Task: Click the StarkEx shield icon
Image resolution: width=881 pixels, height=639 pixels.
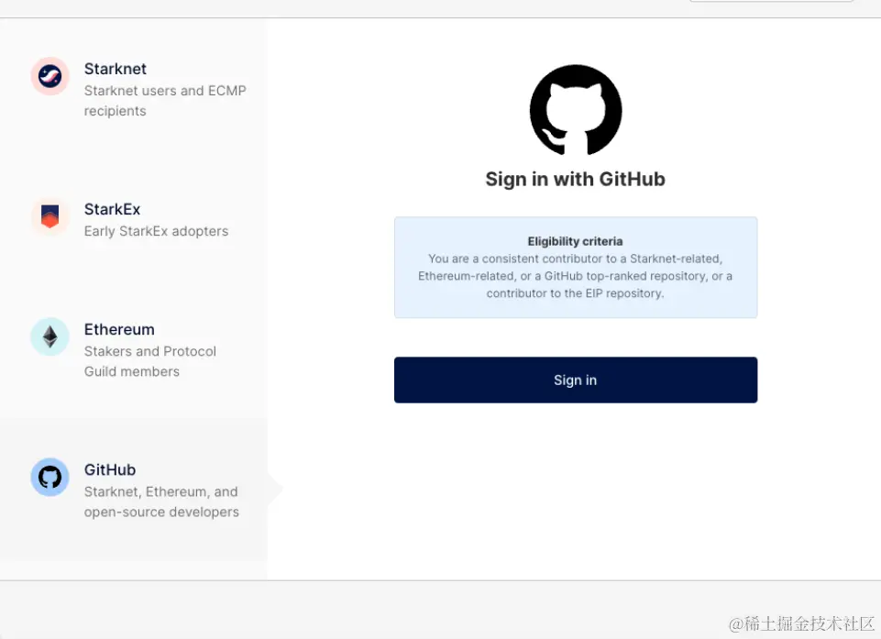Action: 50,216
